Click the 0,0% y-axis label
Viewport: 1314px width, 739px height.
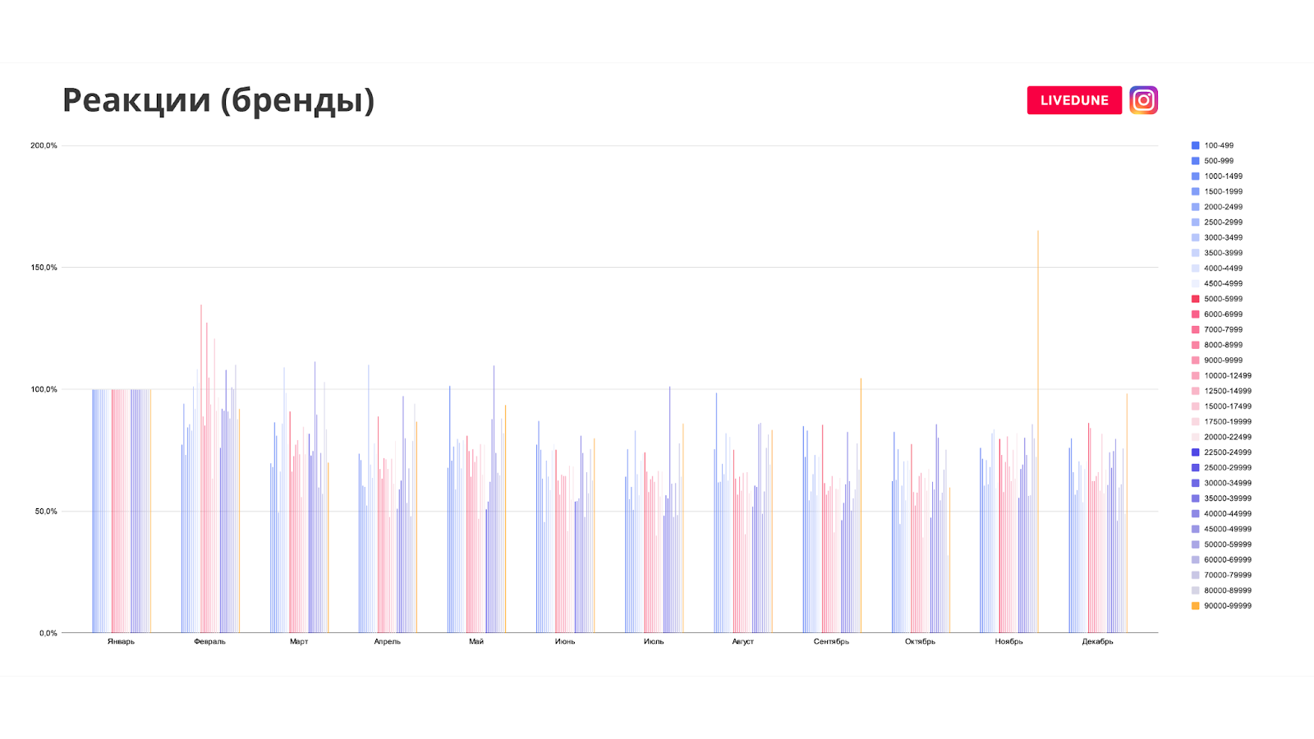tap(48, 633)
